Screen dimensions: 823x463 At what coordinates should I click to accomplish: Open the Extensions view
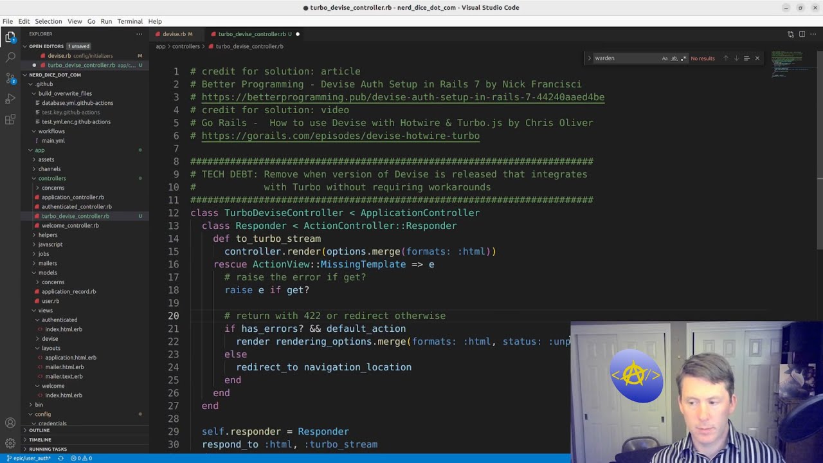(x=10, y=120)
